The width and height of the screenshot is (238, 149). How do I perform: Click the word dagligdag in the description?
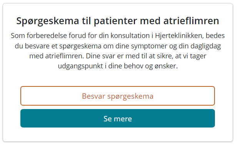coord(206,46)
